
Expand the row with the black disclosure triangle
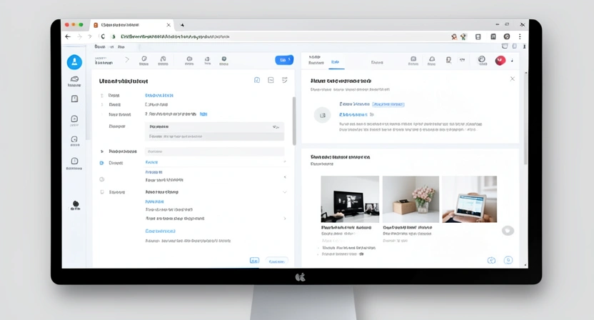coord(102,151)
